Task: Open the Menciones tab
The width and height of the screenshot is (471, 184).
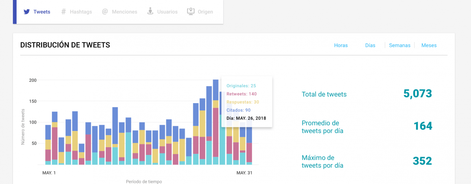Action: pos(124,12)
